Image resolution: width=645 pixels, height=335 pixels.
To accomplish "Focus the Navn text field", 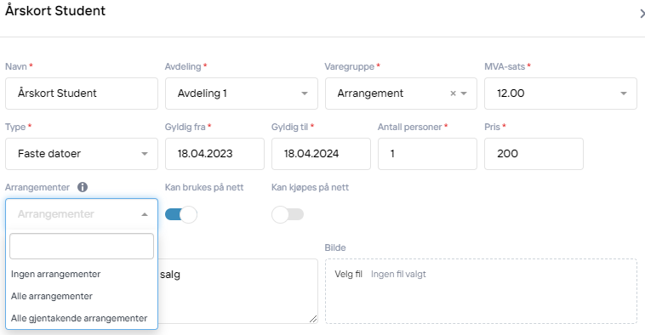I will point(82,94).
